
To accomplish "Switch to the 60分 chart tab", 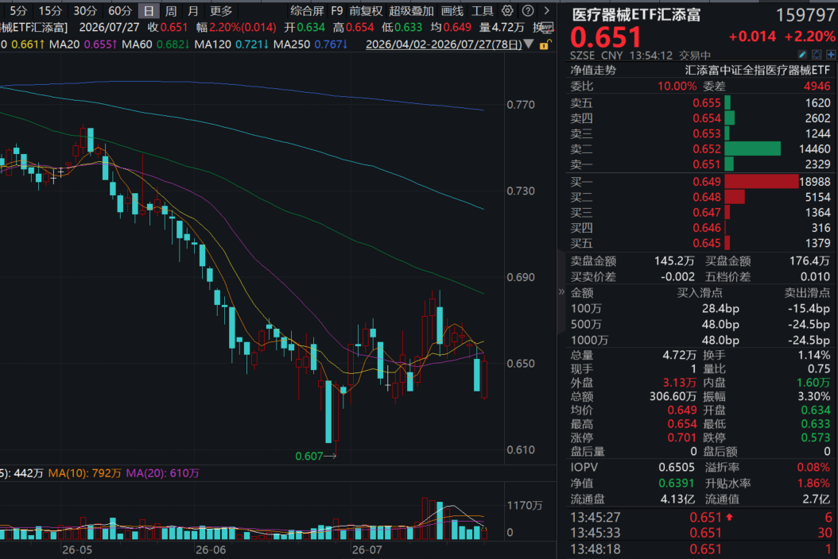I will click(120, 10).
